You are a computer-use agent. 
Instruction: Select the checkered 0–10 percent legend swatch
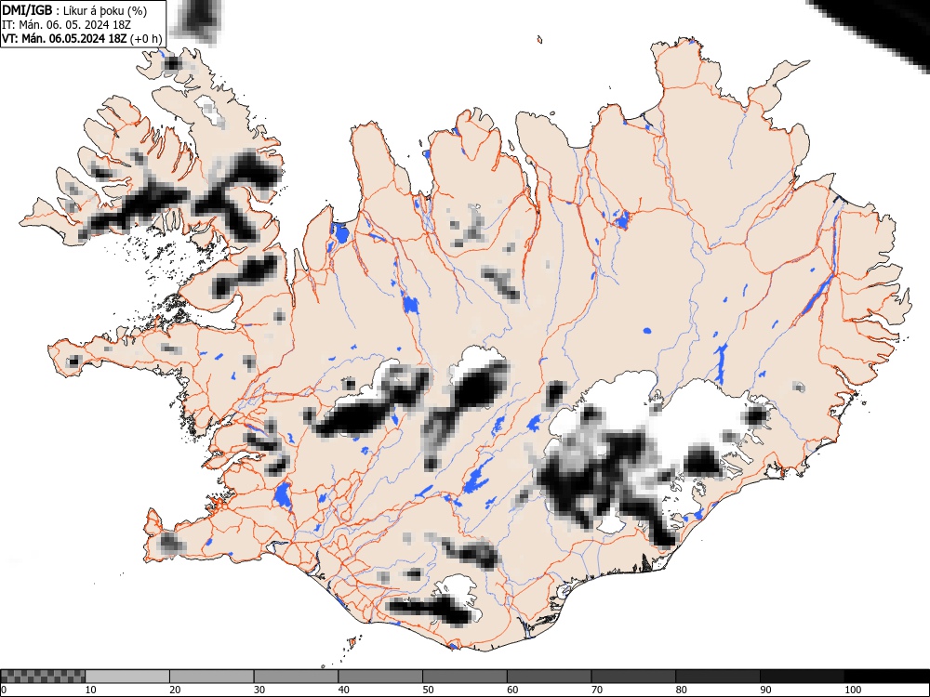point(43,677)
